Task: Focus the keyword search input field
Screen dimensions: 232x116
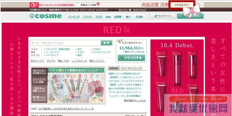Action: click(66, 43)
